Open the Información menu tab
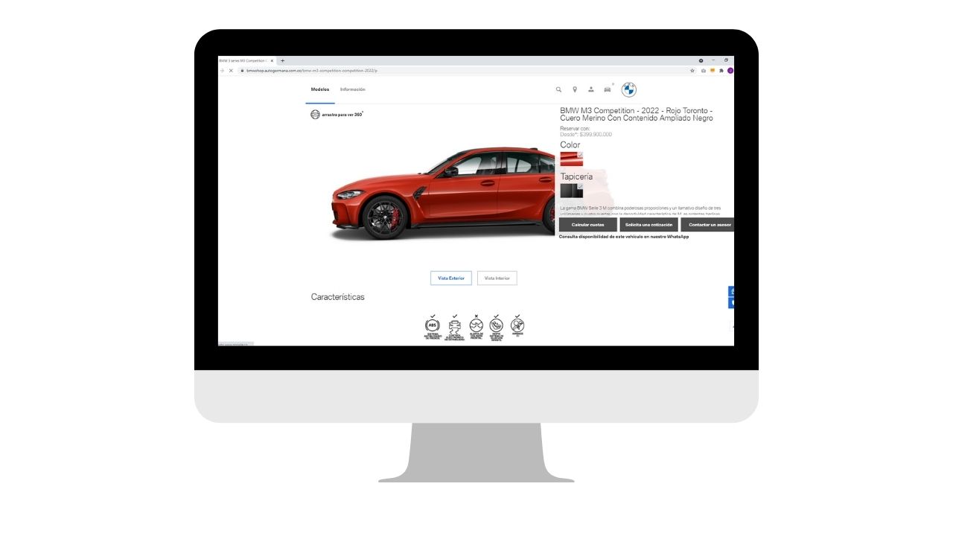 point(353,89)
